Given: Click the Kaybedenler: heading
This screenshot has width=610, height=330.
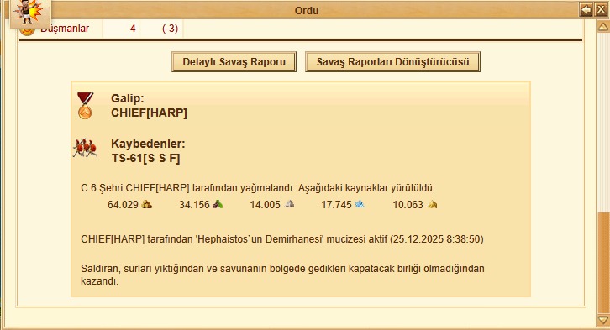Looking at the screenshot, I should 148,144.
